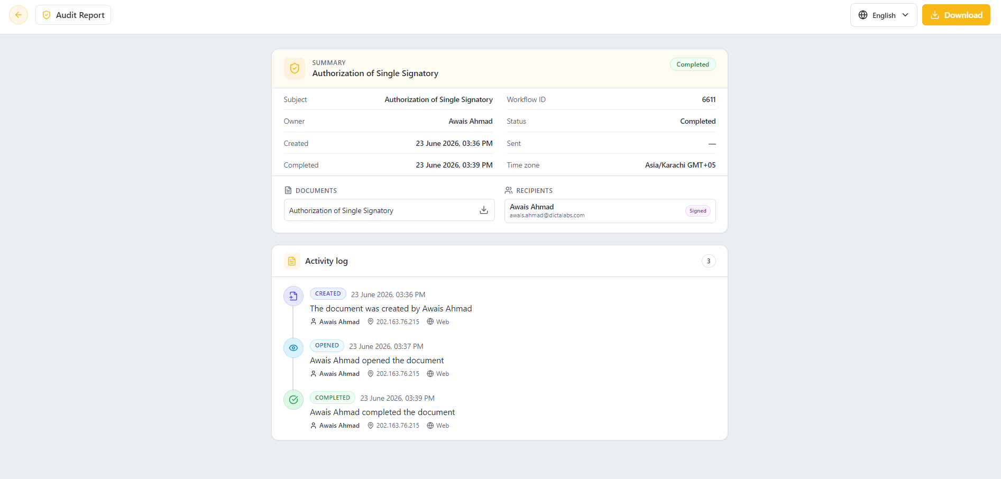Click the Workflow ID value 6611

tap(709, 99)
